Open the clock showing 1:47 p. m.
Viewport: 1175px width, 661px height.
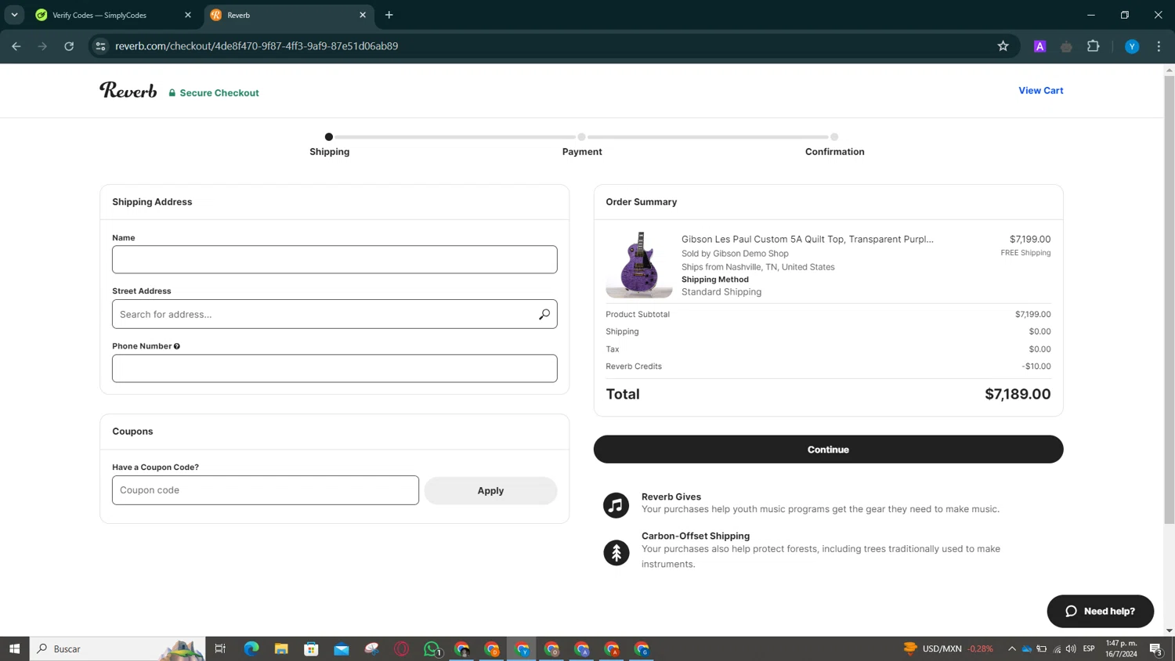tap(1121, 648)
